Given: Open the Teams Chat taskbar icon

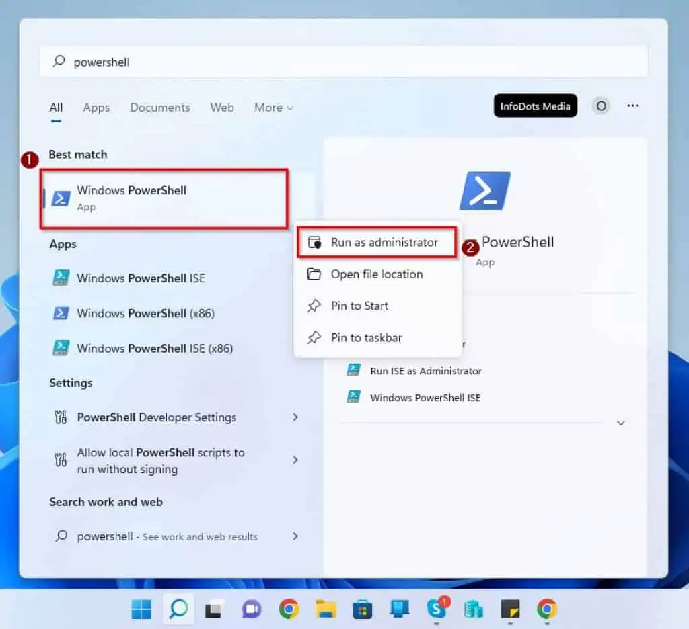Looking at the screenshot, I should coord(252,610).
